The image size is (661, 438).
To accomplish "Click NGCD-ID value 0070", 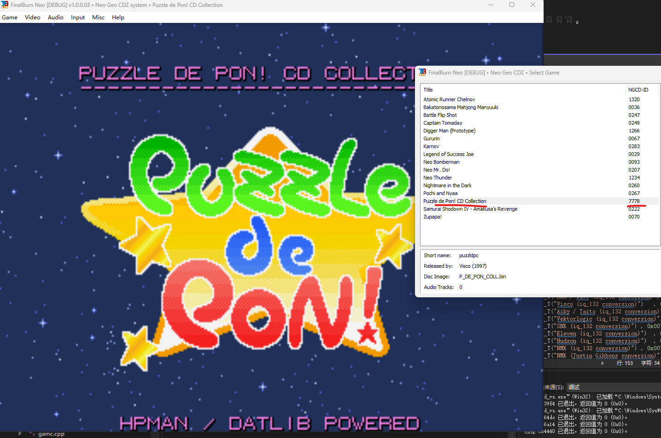I will [x=634, y=217].
